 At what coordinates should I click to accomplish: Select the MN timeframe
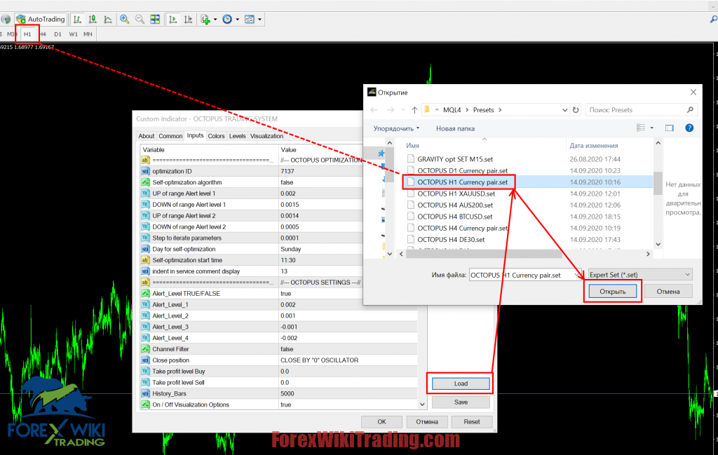pyautogui.click(x=88, y=34)
